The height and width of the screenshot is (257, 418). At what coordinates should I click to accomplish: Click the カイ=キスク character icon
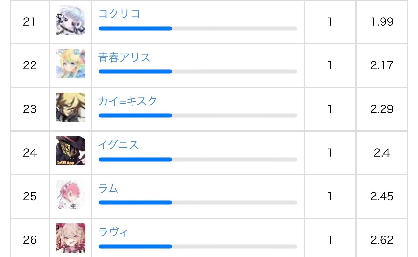[71, 107]
